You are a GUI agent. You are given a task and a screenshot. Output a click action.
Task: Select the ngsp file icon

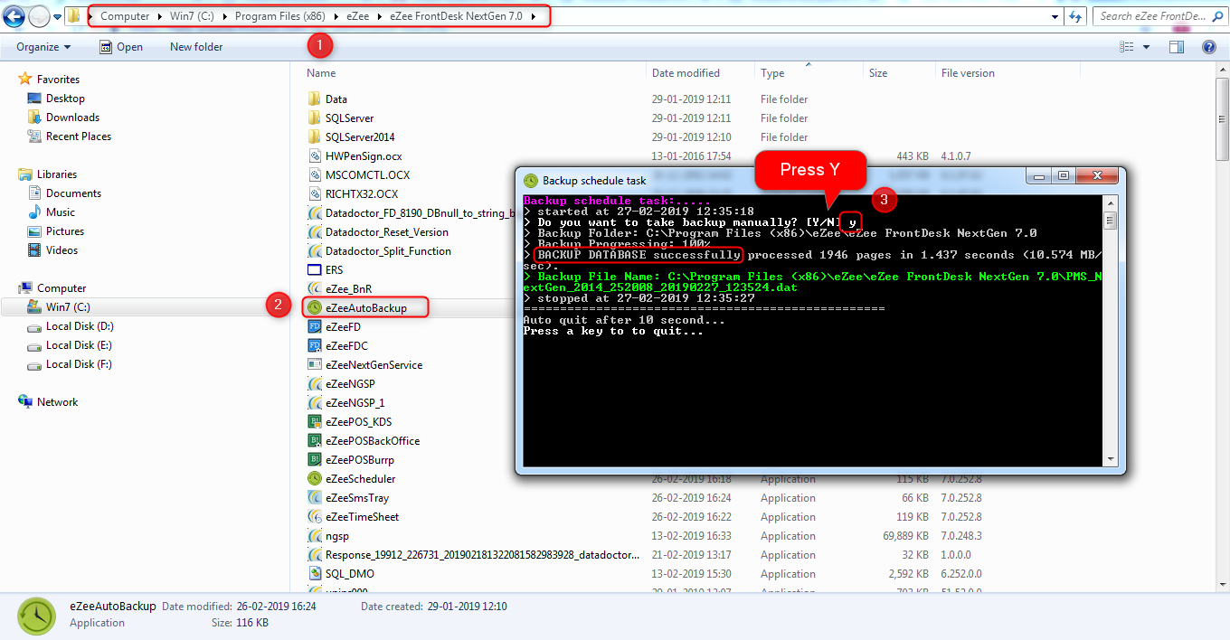(x=315, y=536)
